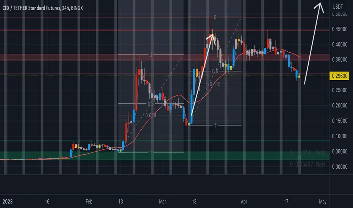353x208 pixels.
Task: Click the CFX / TETHER Standard Futures chart title
Action: (42, 8)
